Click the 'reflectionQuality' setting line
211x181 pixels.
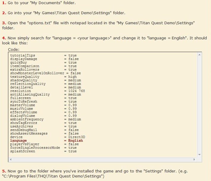[45, 84]
